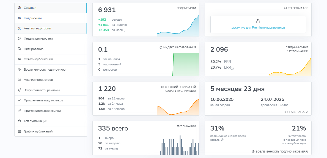Click the publications bar chart
This screenshot has width=327, height=158.
[179, 146]
